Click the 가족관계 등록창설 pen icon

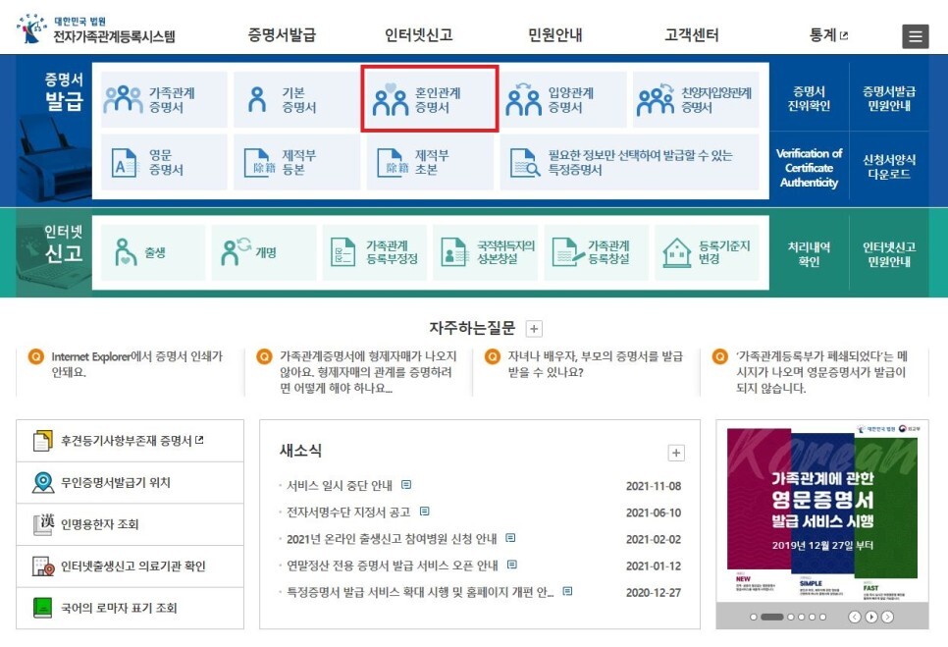(x=567, y=252)
